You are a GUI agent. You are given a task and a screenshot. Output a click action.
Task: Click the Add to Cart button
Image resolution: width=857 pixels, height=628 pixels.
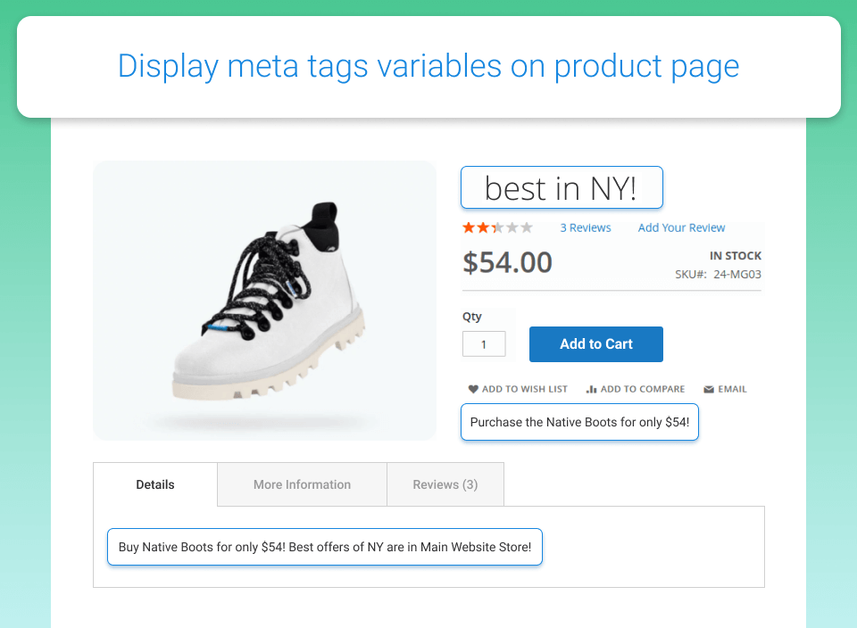pyautogui.click(x=595, y=343)
